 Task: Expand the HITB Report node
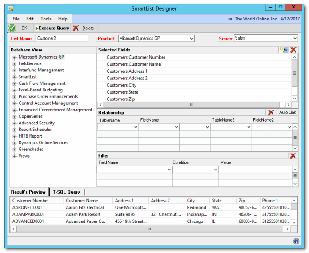click(x=14, y=137)
